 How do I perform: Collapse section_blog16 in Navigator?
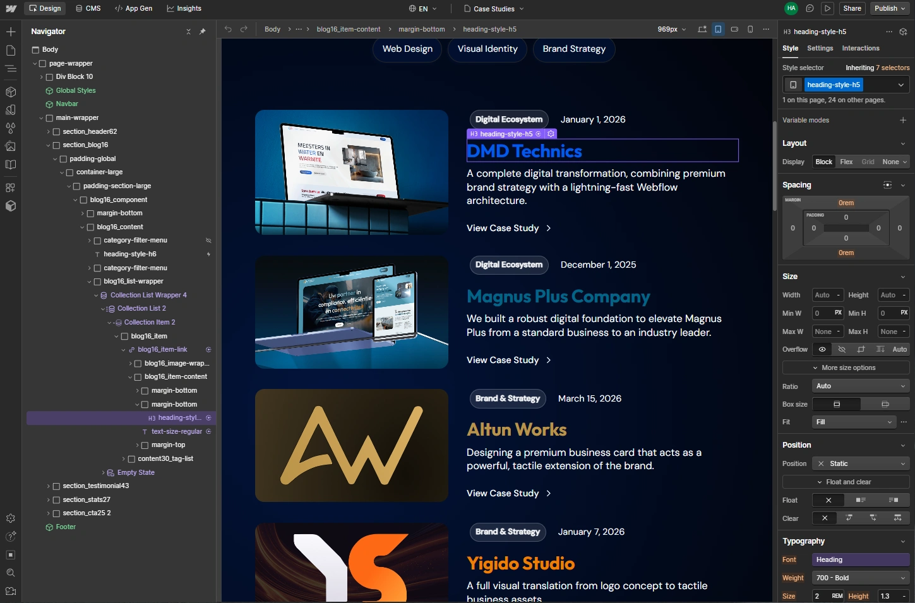48,145
